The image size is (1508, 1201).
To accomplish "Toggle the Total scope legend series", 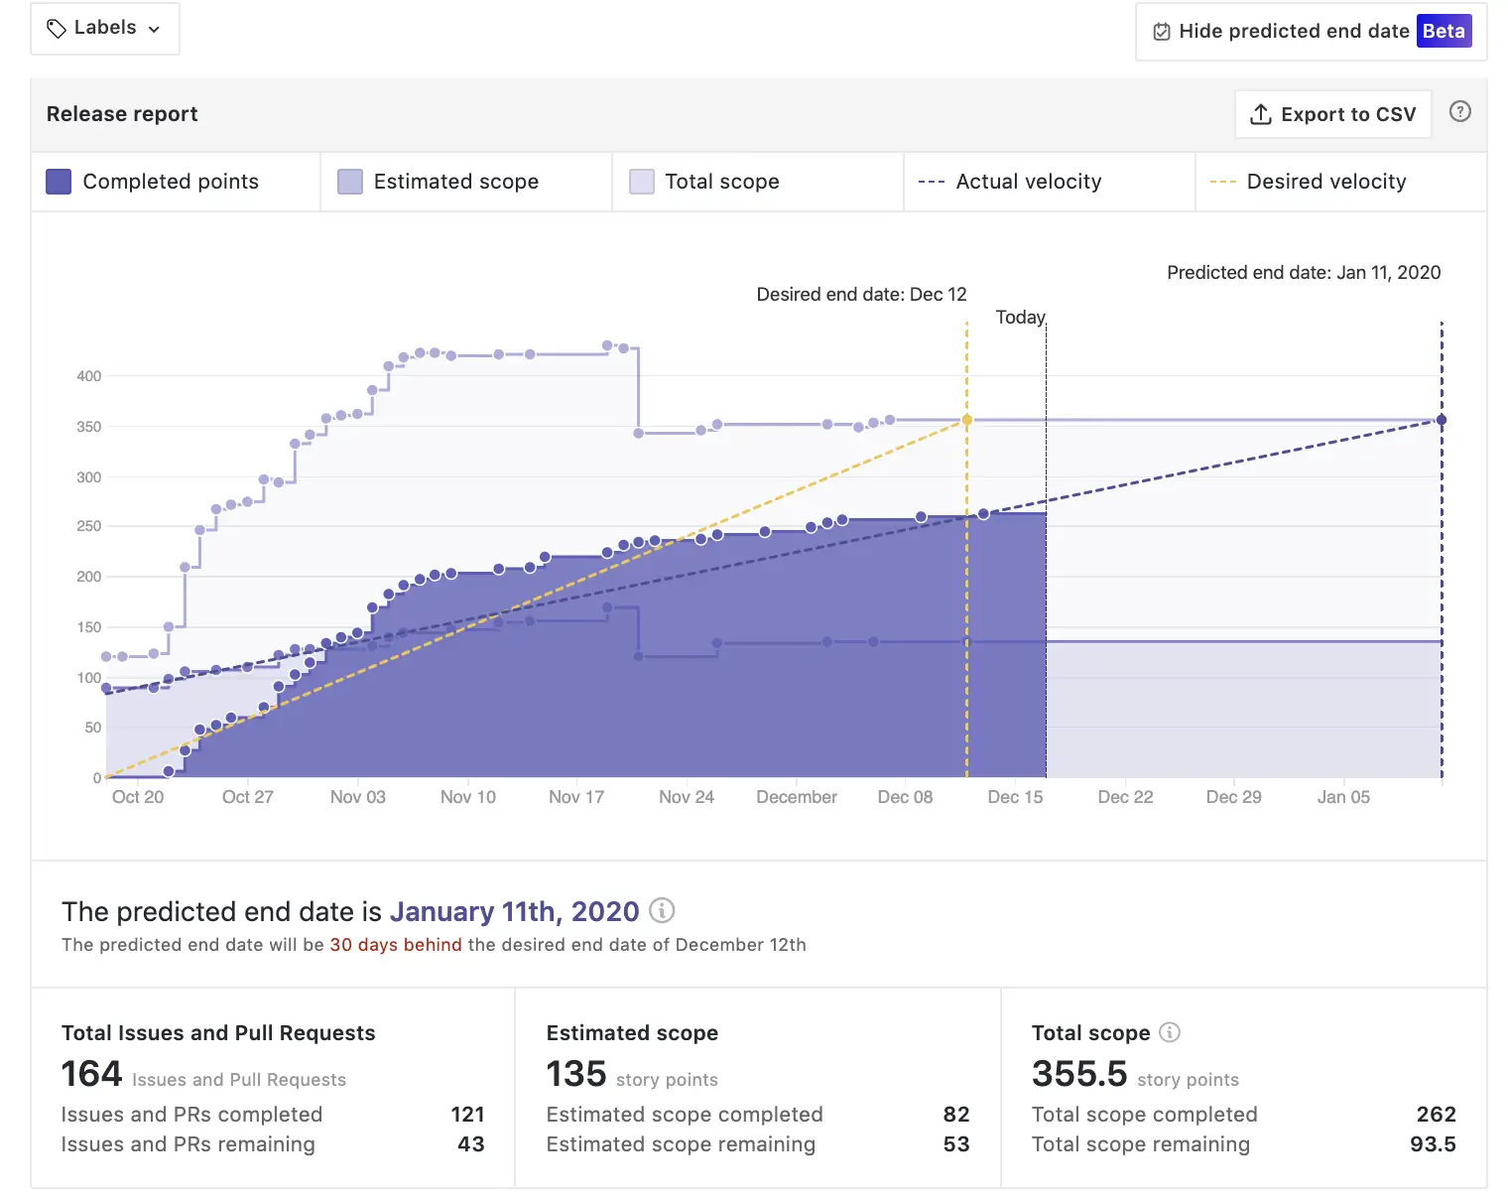I will click(758, 182).
